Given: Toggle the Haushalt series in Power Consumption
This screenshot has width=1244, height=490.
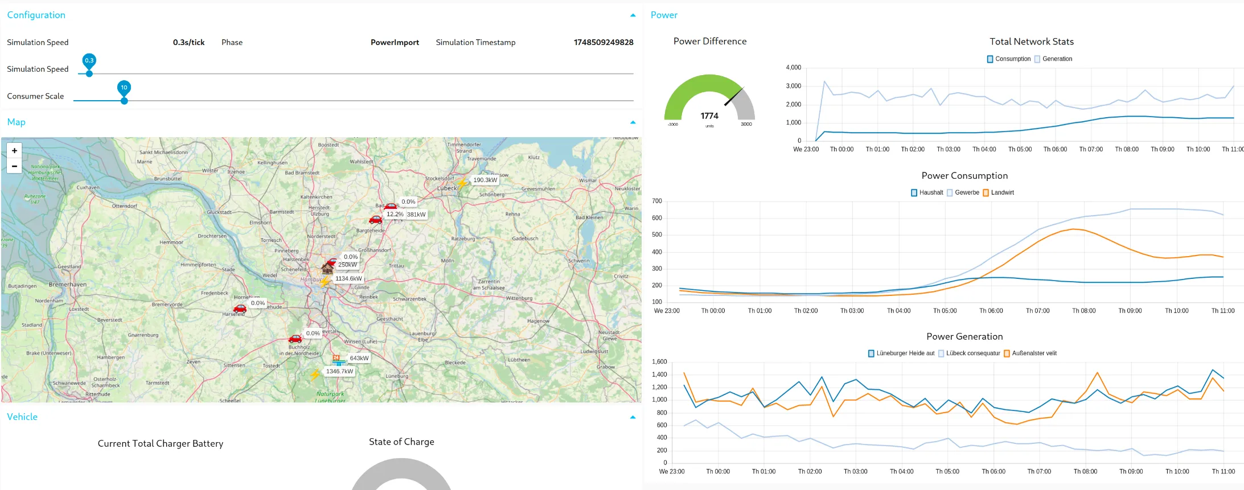Looking at the screenshot, I should [x=927, y=193].
